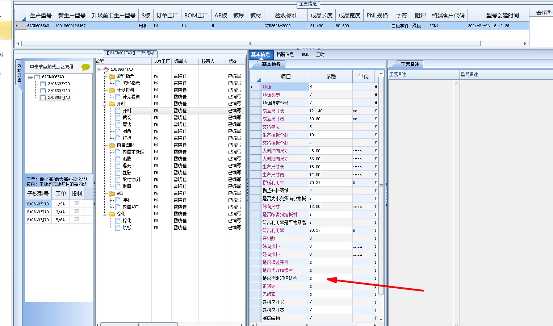The image size is (553, 326).
Task: Click the red house icon beside root 2ACB607JA0
Action: [x=106, y=69]
